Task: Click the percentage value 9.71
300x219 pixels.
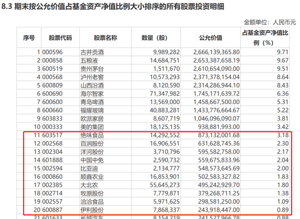Action: tap(283, 52)
